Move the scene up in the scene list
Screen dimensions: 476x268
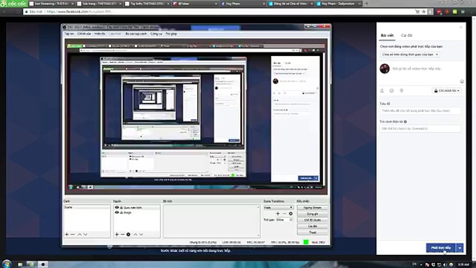click(79, 234)
